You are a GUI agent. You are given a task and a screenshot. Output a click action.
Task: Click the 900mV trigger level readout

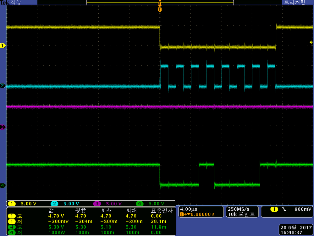[303, 209]
